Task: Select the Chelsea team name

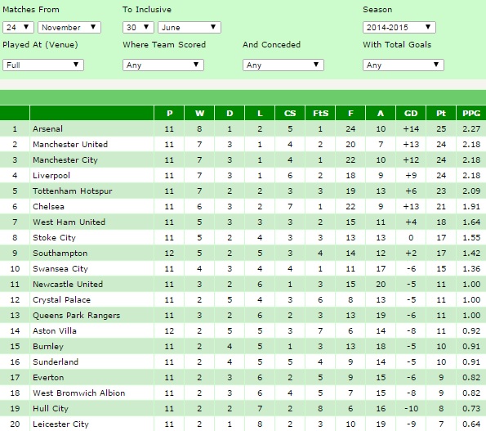Action: [x=48, y=206]
